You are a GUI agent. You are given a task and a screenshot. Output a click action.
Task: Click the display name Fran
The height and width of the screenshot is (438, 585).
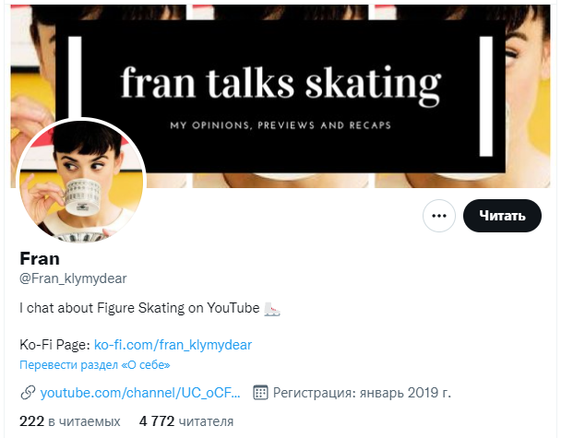[40, 258]
